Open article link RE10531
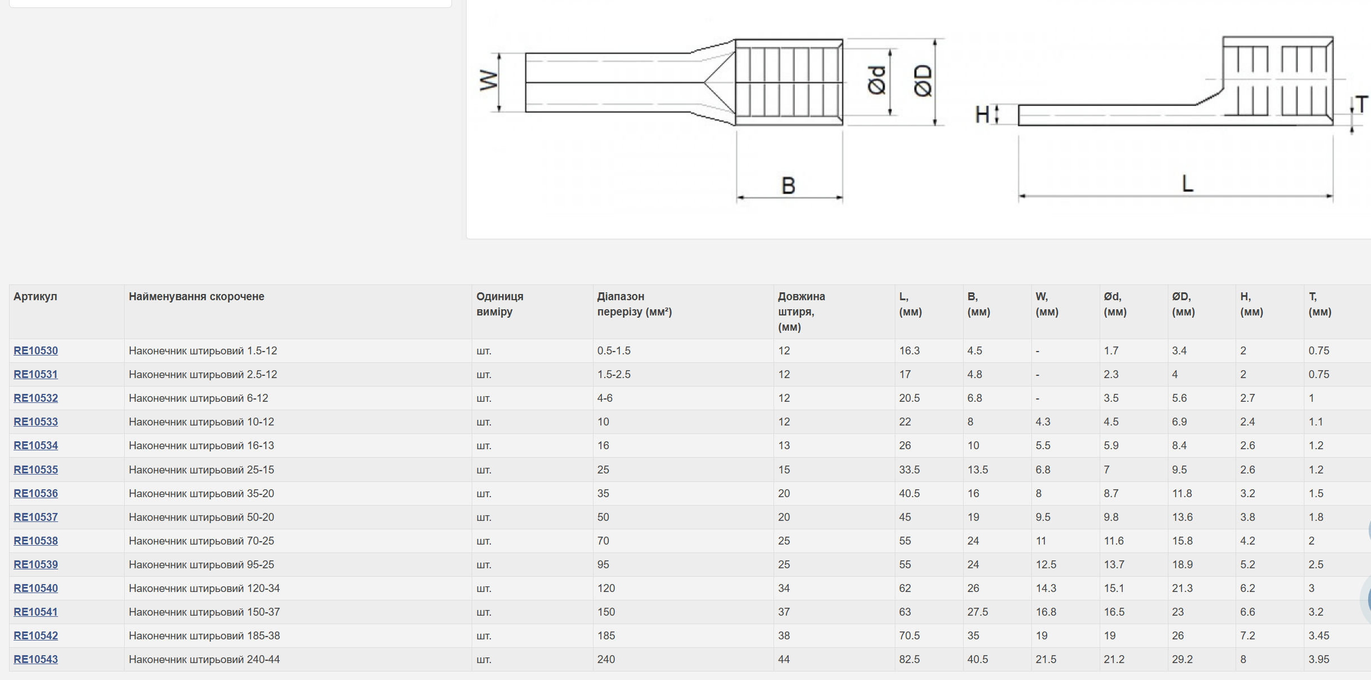Screen dimensions: 1371x680 (36, 374)
